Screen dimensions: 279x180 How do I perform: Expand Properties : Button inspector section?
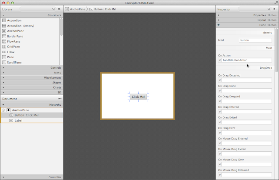pos(218,15)
